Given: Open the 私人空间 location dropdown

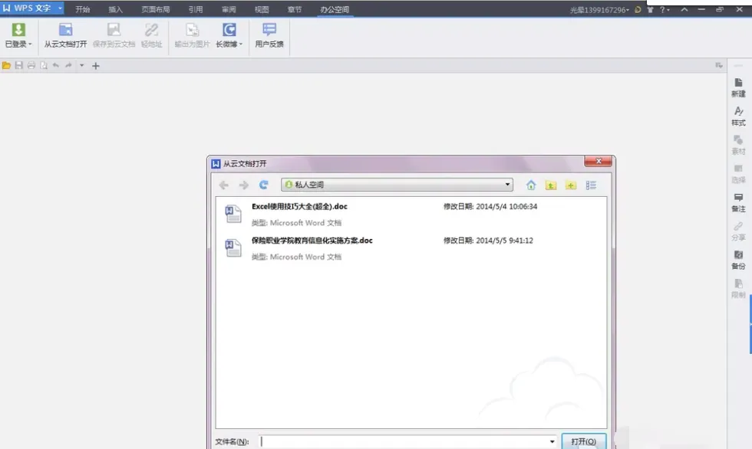Looking at the screenshot, I should pyautogui.click(x=397, y=185).
